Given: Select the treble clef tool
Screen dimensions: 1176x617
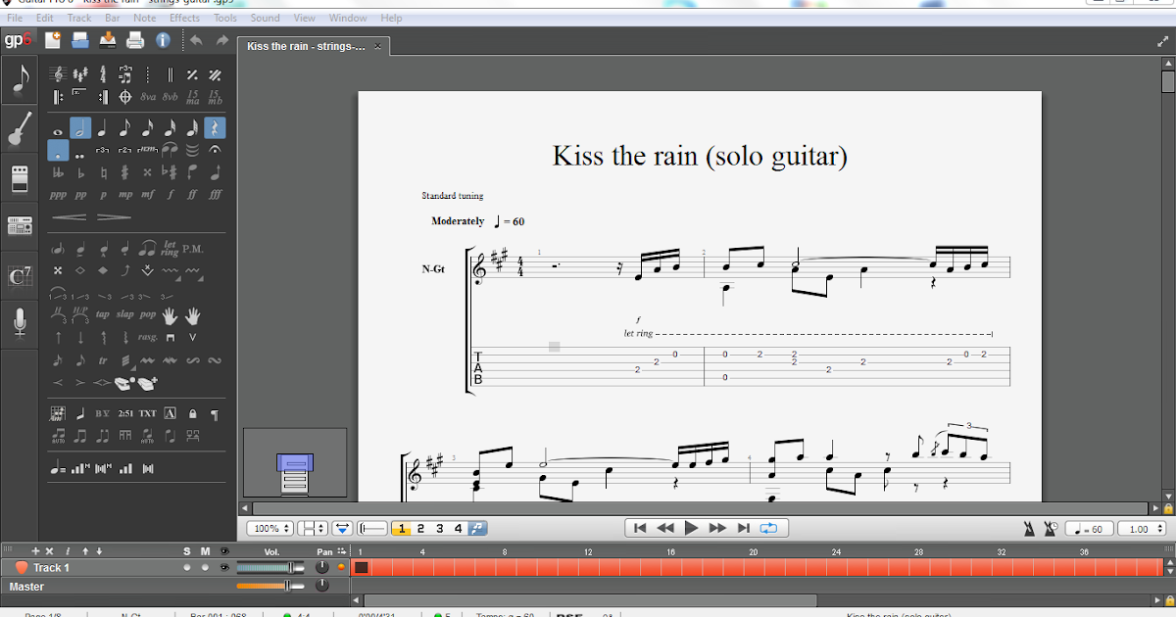Looking at the screenshot, I should [58, 74].
